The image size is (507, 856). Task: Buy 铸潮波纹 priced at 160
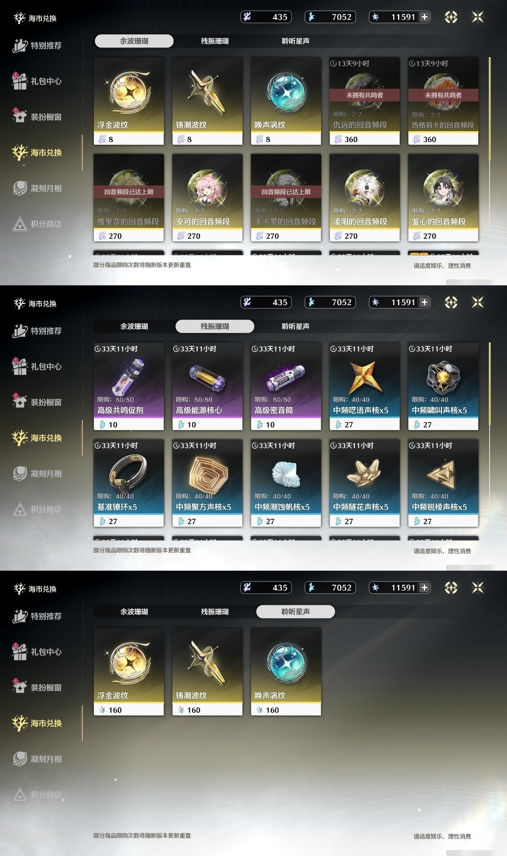[x=207, y=672]
